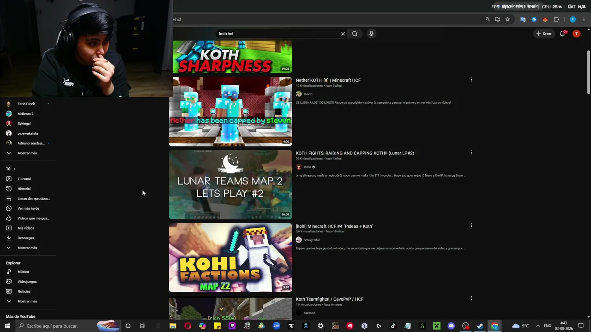591x332 pixels.
Task: Expand 'Mostrar más' below Descargas
Action: pos(28,248)
